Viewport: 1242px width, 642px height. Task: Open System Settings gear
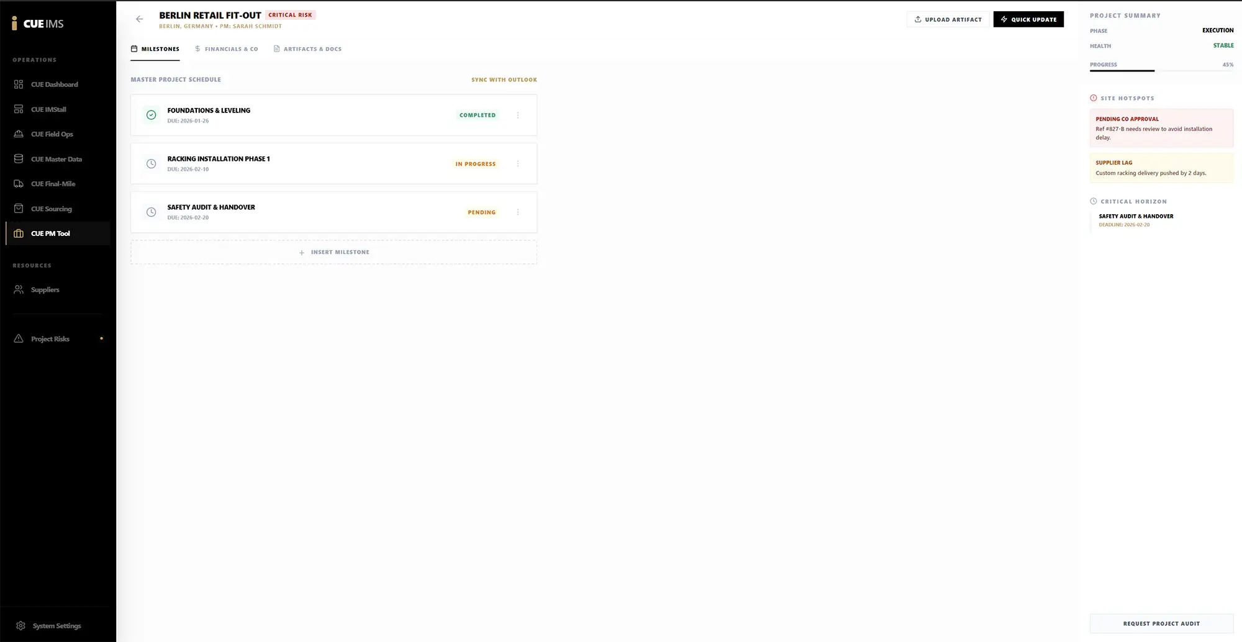pos(20,626)
